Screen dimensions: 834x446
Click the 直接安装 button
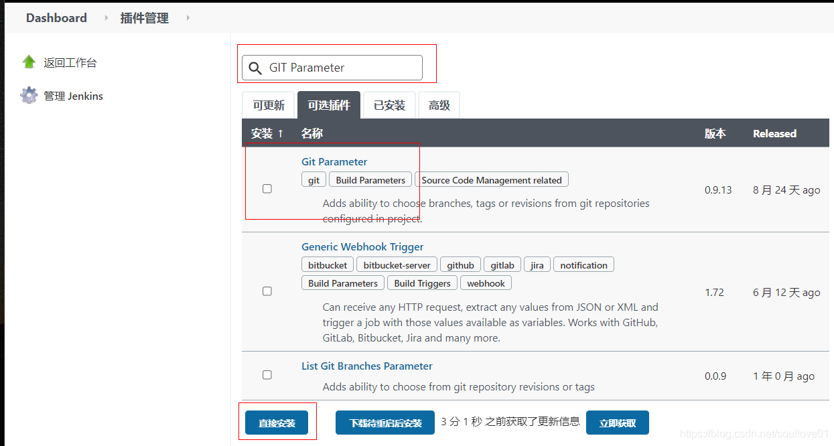[x=277, y=423]
